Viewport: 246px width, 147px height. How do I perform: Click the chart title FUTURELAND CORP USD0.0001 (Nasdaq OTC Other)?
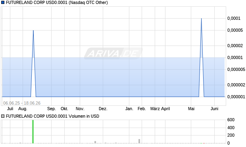pos(57,2)
